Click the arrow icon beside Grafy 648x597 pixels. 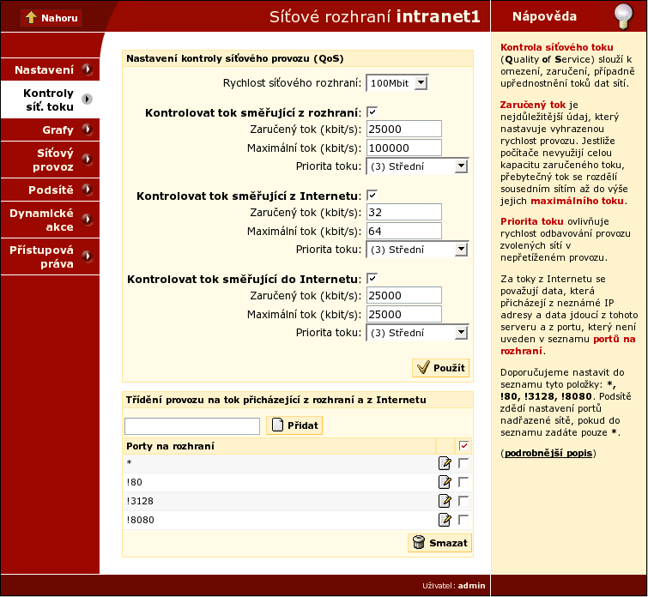[87, 130]
